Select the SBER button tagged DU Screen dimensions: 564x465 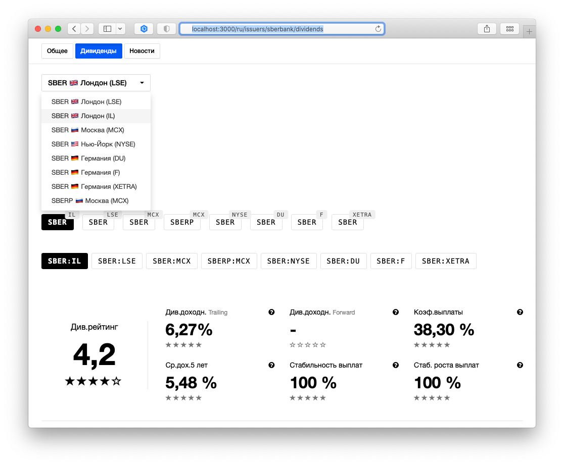[266, 222]
